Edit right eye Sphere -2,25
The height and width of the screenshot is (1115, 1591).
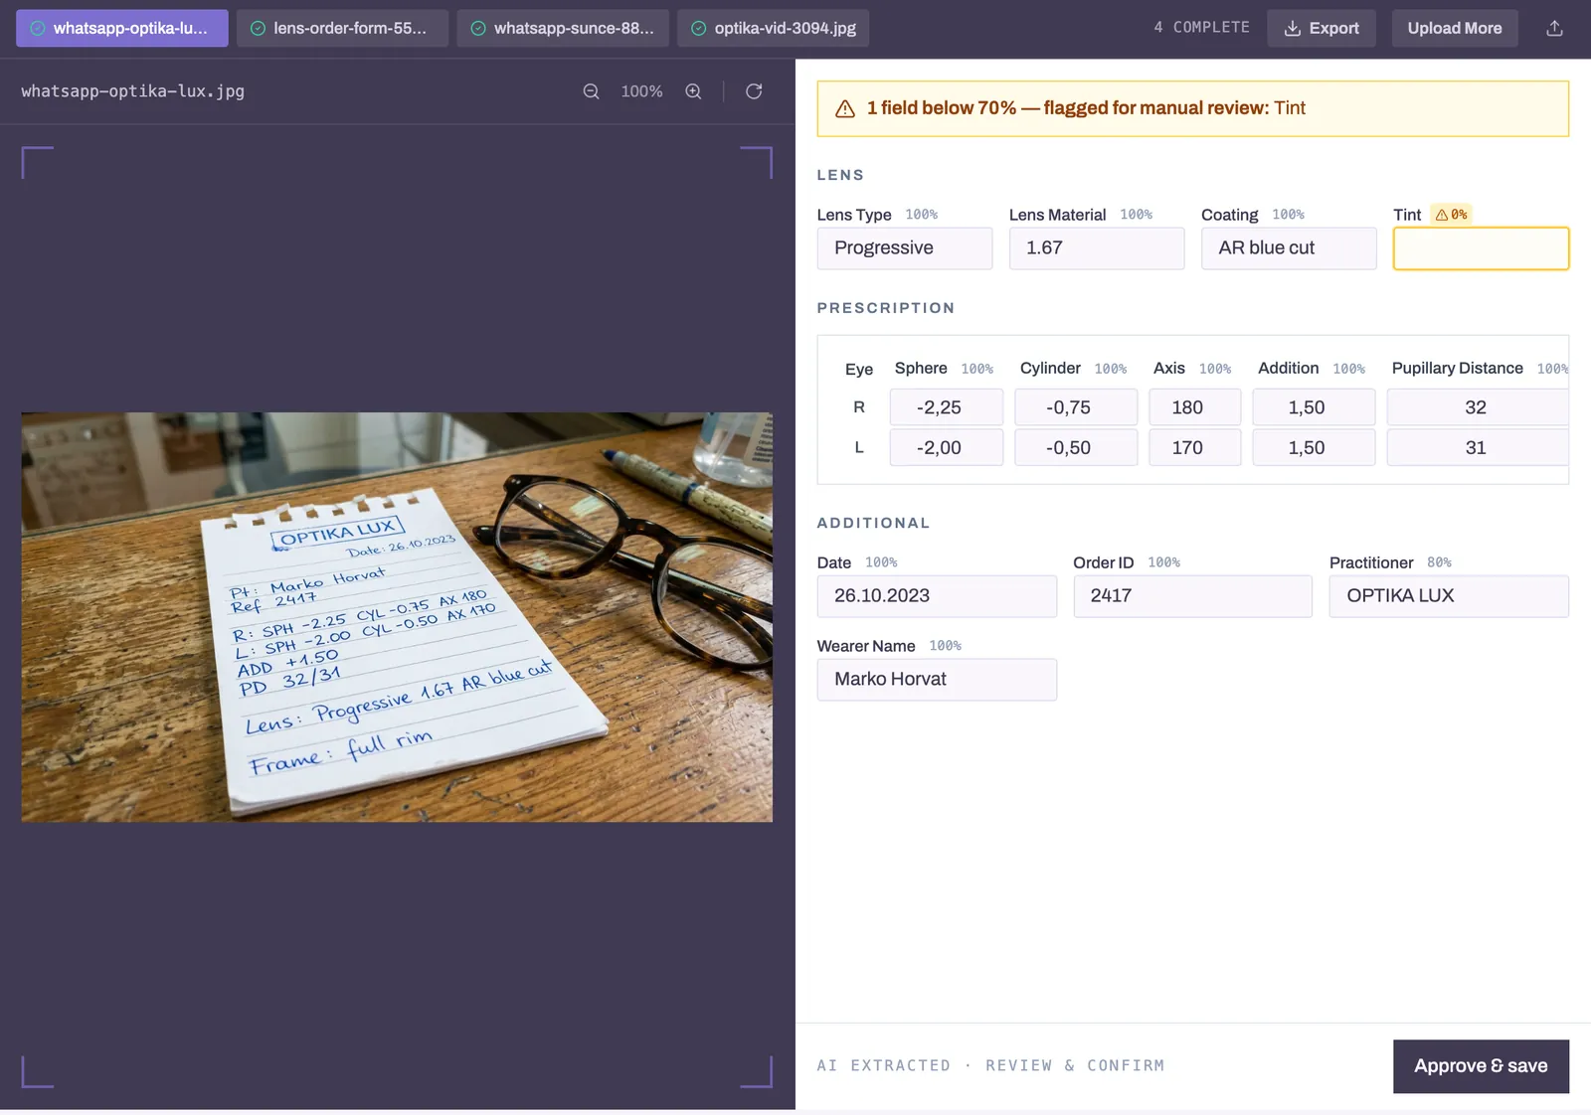[946, 407]
